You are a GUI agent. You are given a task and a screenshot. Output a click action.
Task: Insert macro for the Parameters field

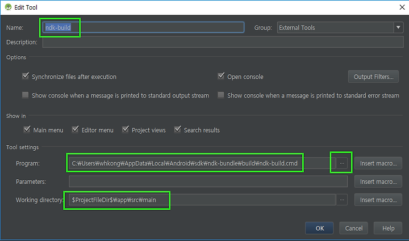(378, 181)
